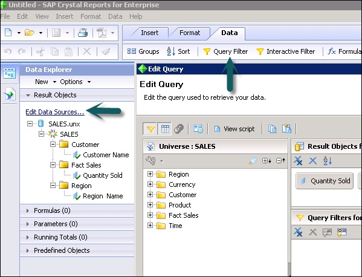Open the folder Open icon
Viewport: 362px width, 277px height.
[x=30, y=33]
